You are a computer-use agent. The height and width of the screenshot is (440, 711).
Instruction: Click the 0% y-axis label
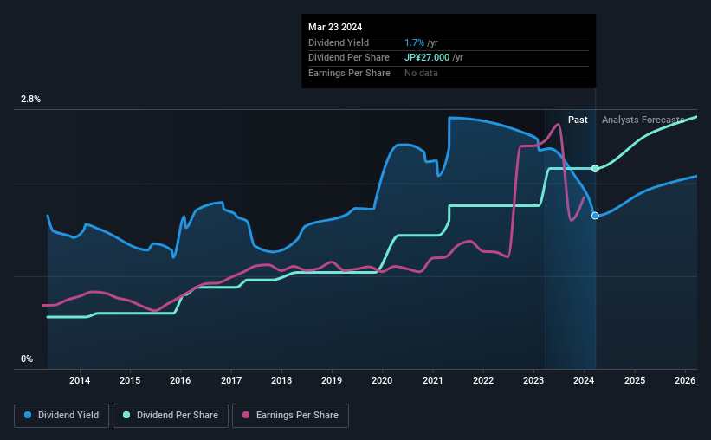(27, 359)
